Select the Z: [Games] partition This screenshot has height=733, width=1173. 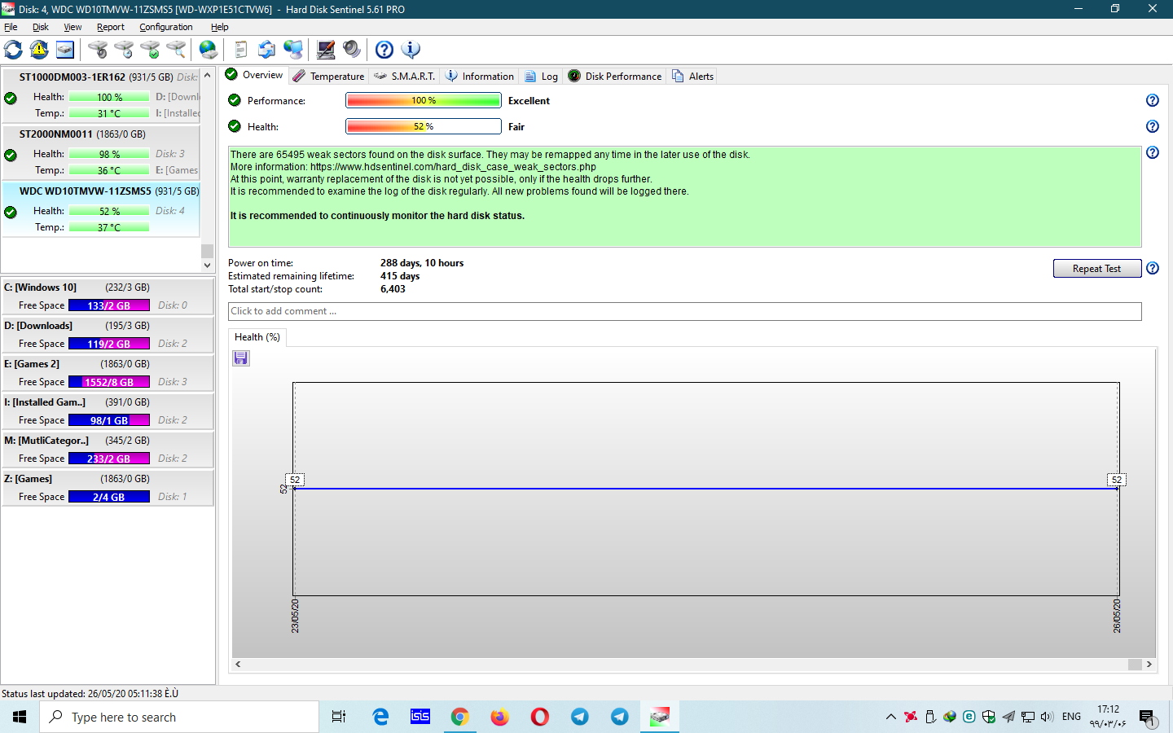(108, 487)
